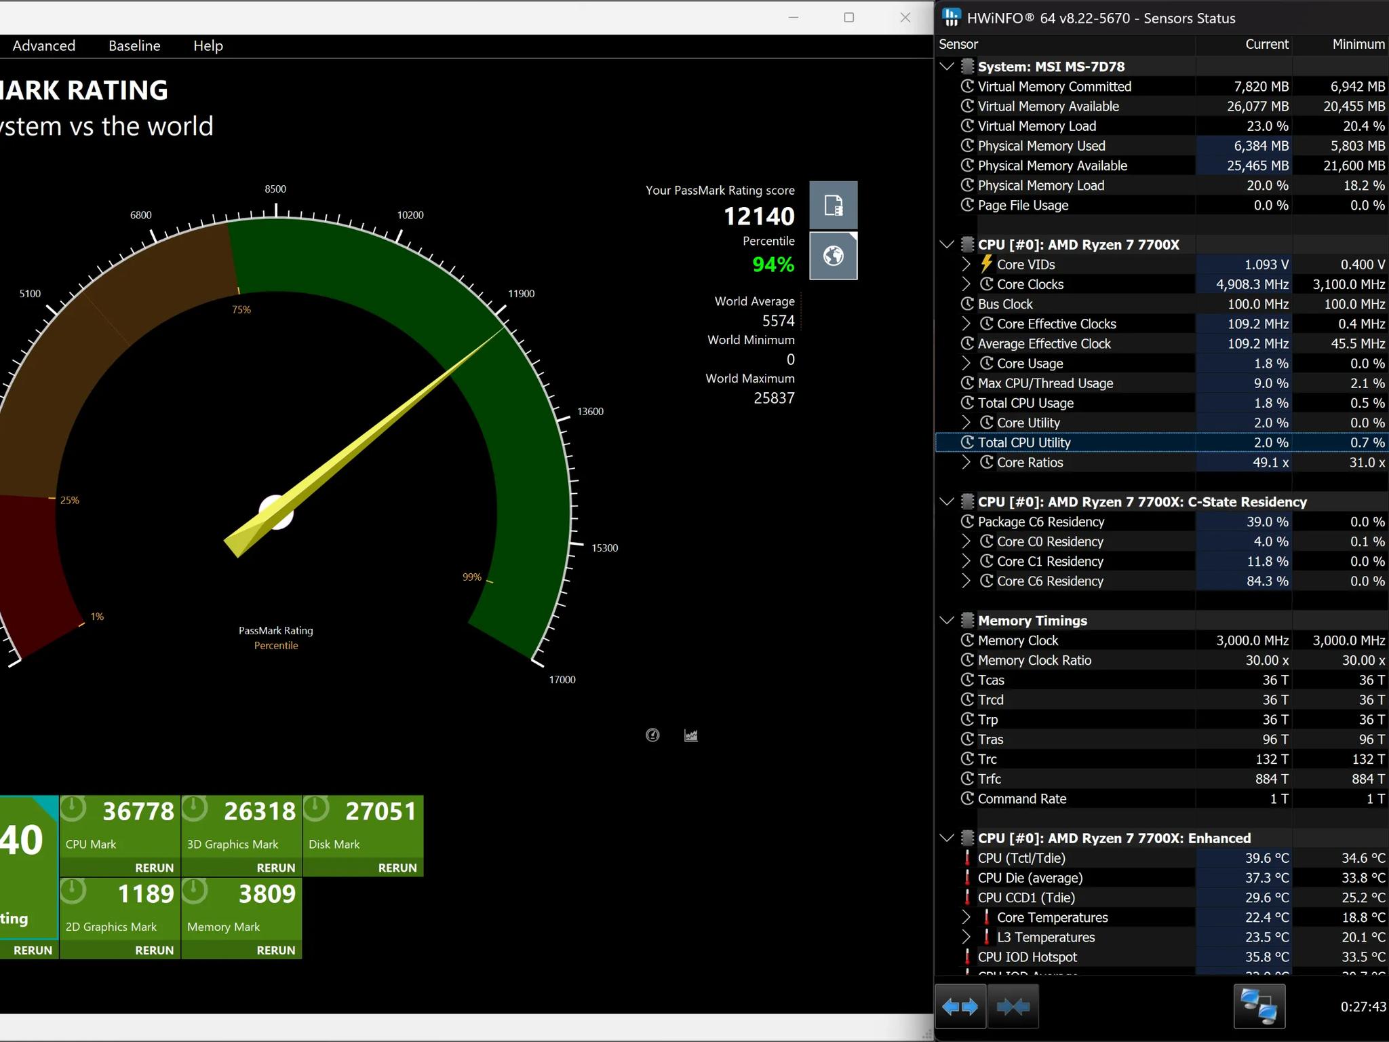This screenshot has height=1042, width=1389.
Task: Expand the Core Usage row
Action: [966, 363]
